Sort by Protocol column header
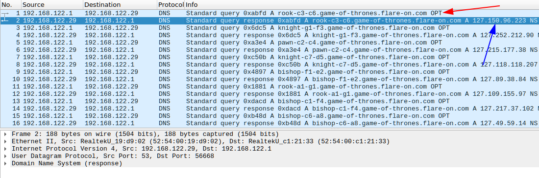 point(171,5)
